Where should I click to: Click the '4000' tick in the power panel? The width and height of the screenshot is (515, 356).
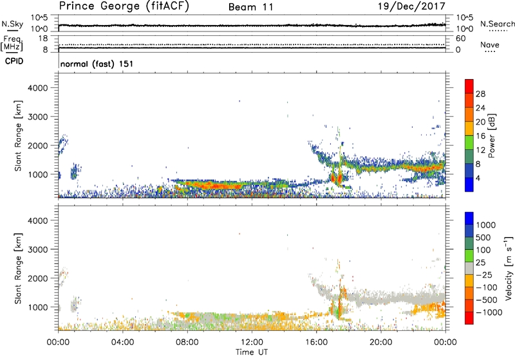[x=38, y=88]
